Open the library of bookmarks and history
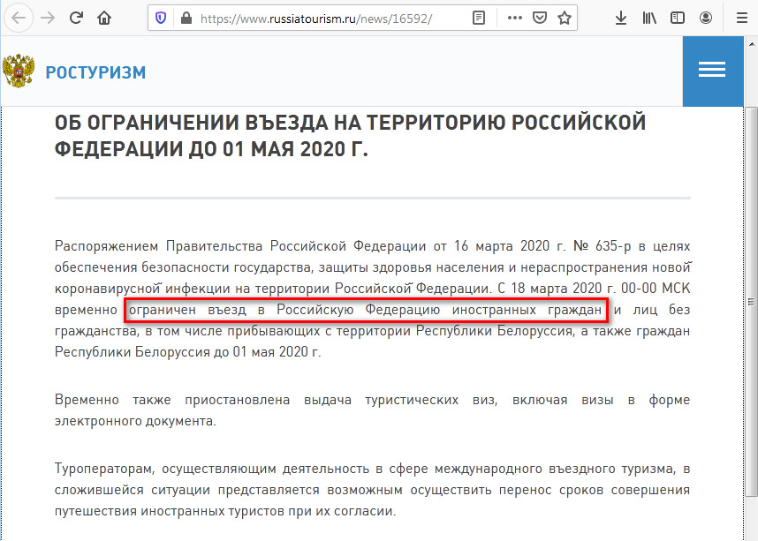The width and height of the screenshot is (758, 541). [649, 18]
